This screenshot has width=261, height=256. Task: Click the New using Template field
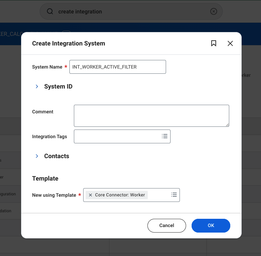click(x=132, y=195)
